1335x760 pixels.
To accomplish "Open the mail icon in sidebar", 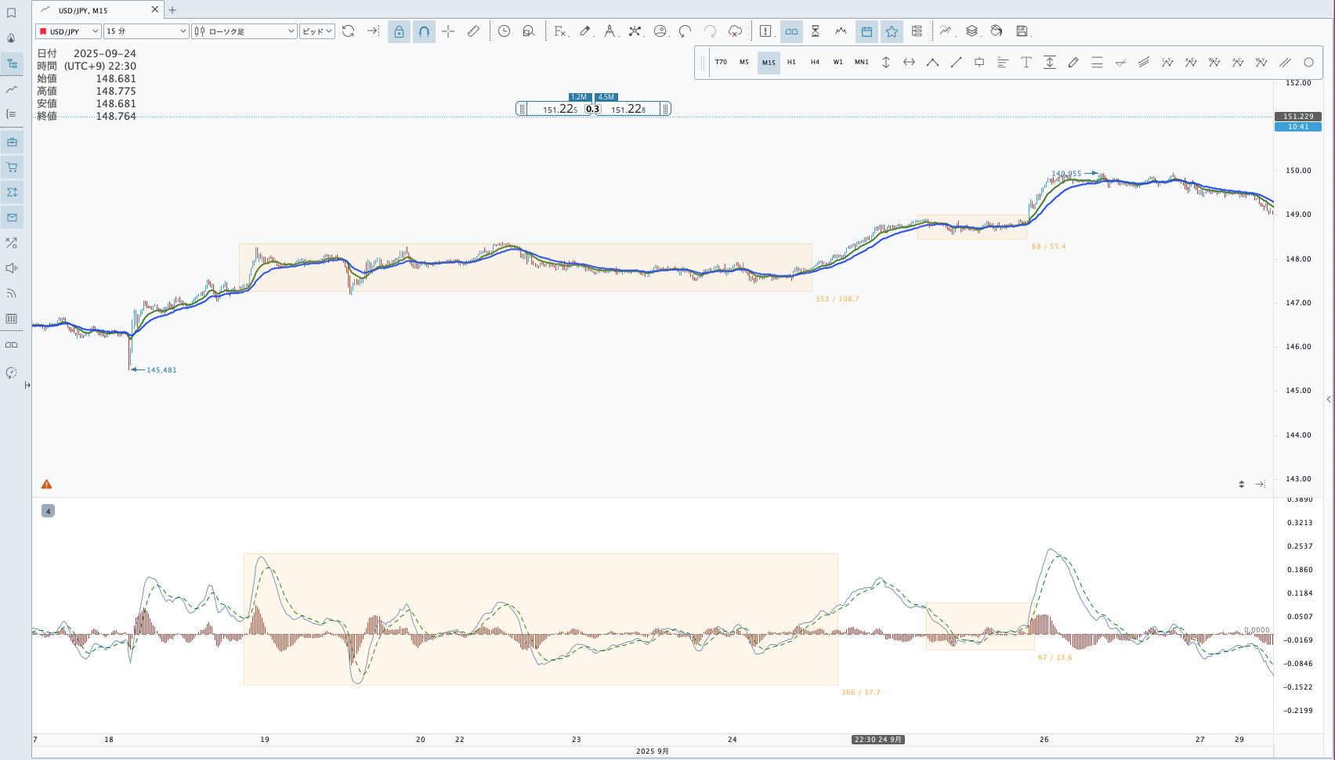I will (x=12, y=218).
